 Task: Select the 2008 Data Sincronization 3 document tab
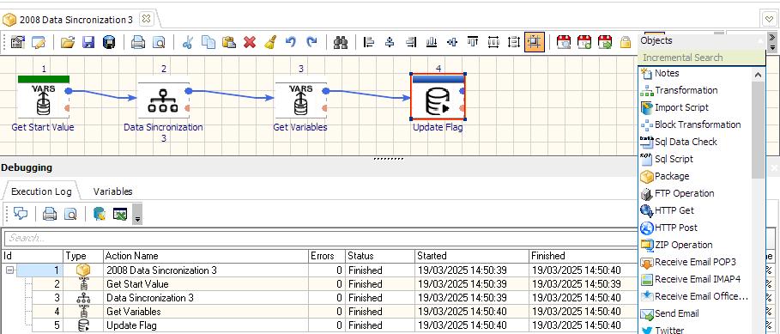(x=76, y=20)
